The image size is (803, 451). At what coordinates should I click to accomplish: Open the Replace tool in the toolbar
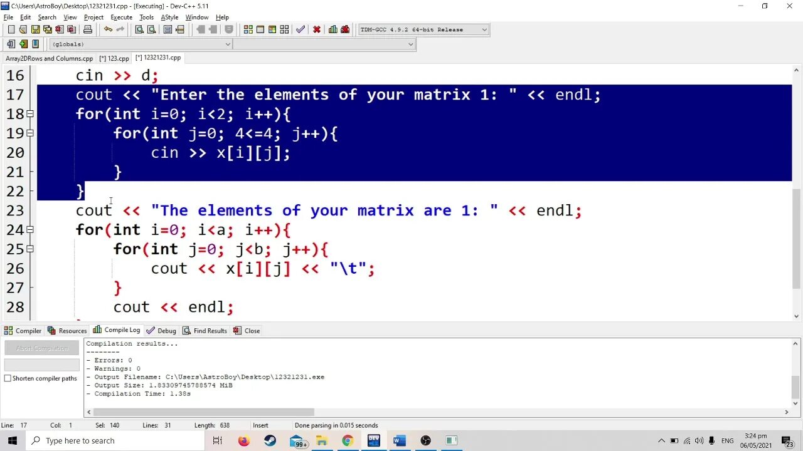151,29
